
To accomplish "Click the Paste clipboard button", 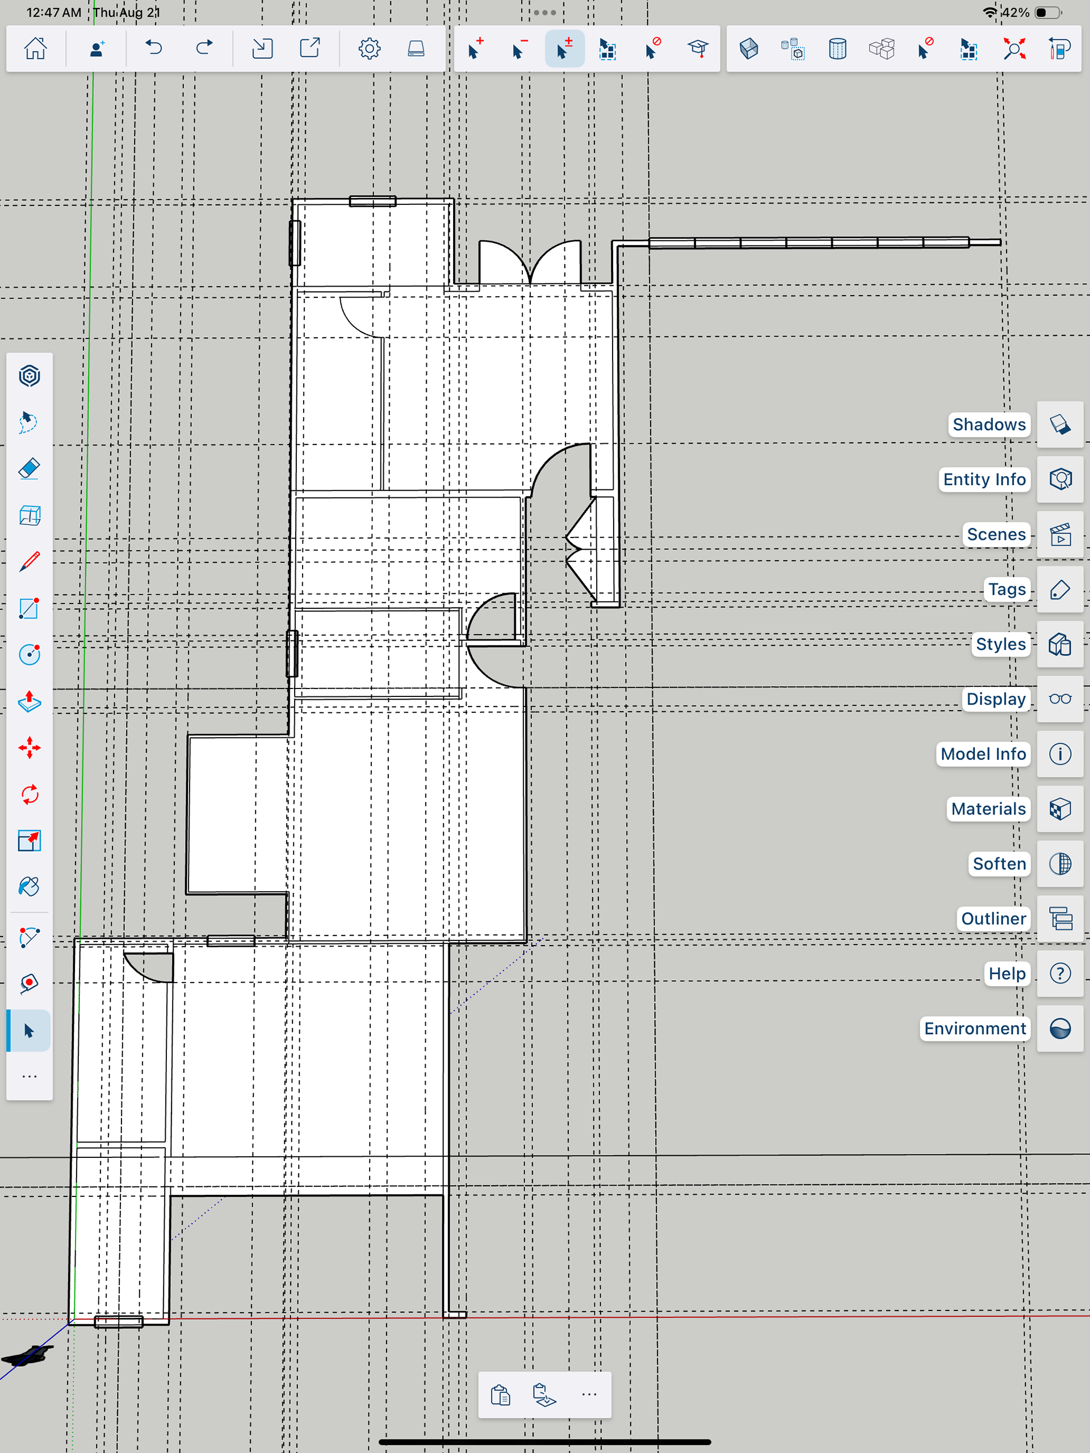I will 501,1394.
